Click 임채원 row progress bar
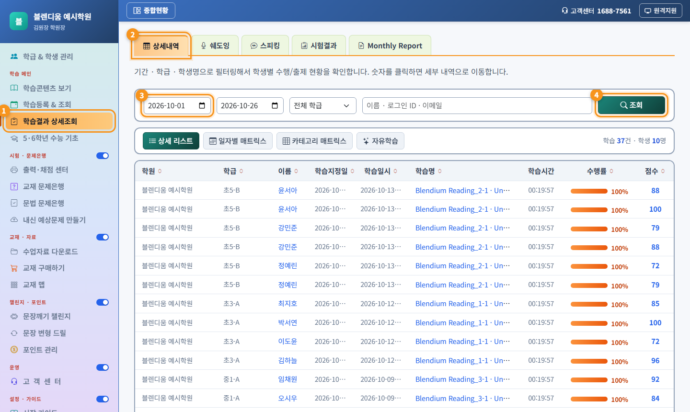Viewport: 690px width, 412px height. pos(589,380)
